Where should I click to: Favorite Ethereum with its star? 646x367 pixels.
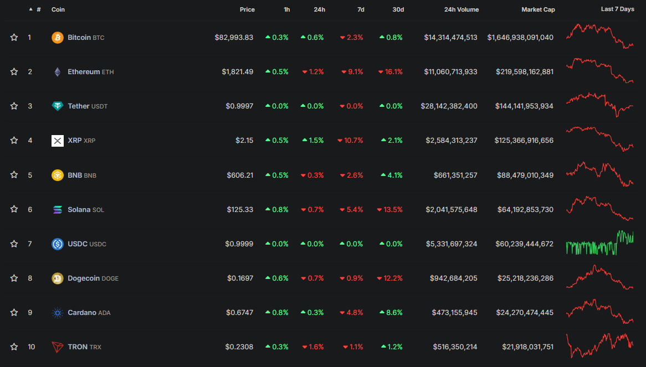[x=14, y=71]
